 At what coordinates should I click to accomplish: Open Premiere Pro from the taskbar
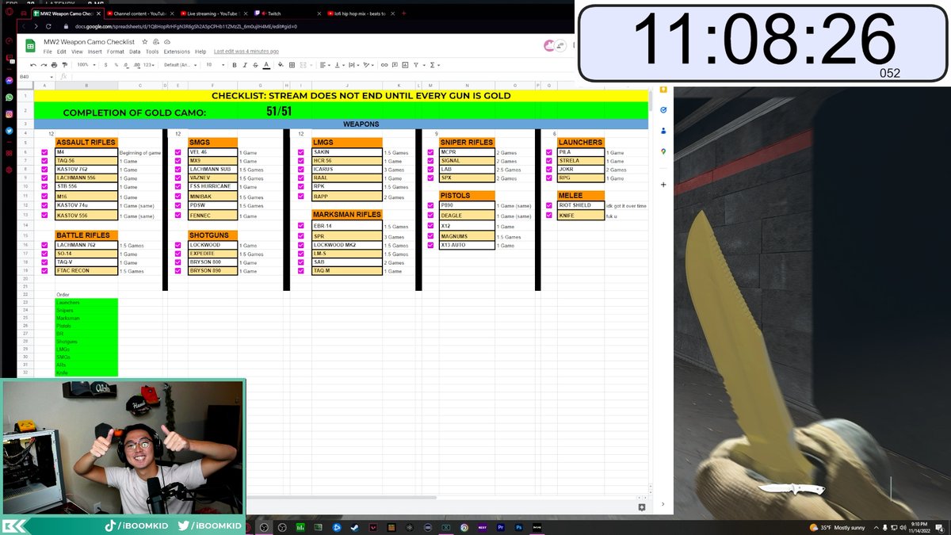(x=501, y=527)
